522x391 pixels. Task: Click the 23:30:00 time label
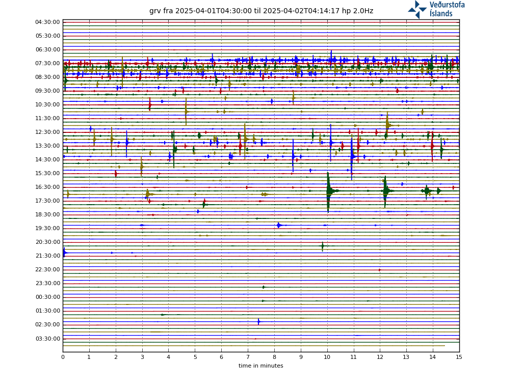(47, 283)
